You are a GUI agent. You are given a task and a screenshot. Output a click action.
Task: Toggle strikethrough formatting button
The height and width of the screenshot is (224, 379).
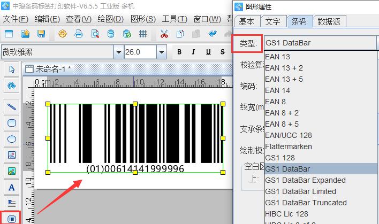click(223, 52)
